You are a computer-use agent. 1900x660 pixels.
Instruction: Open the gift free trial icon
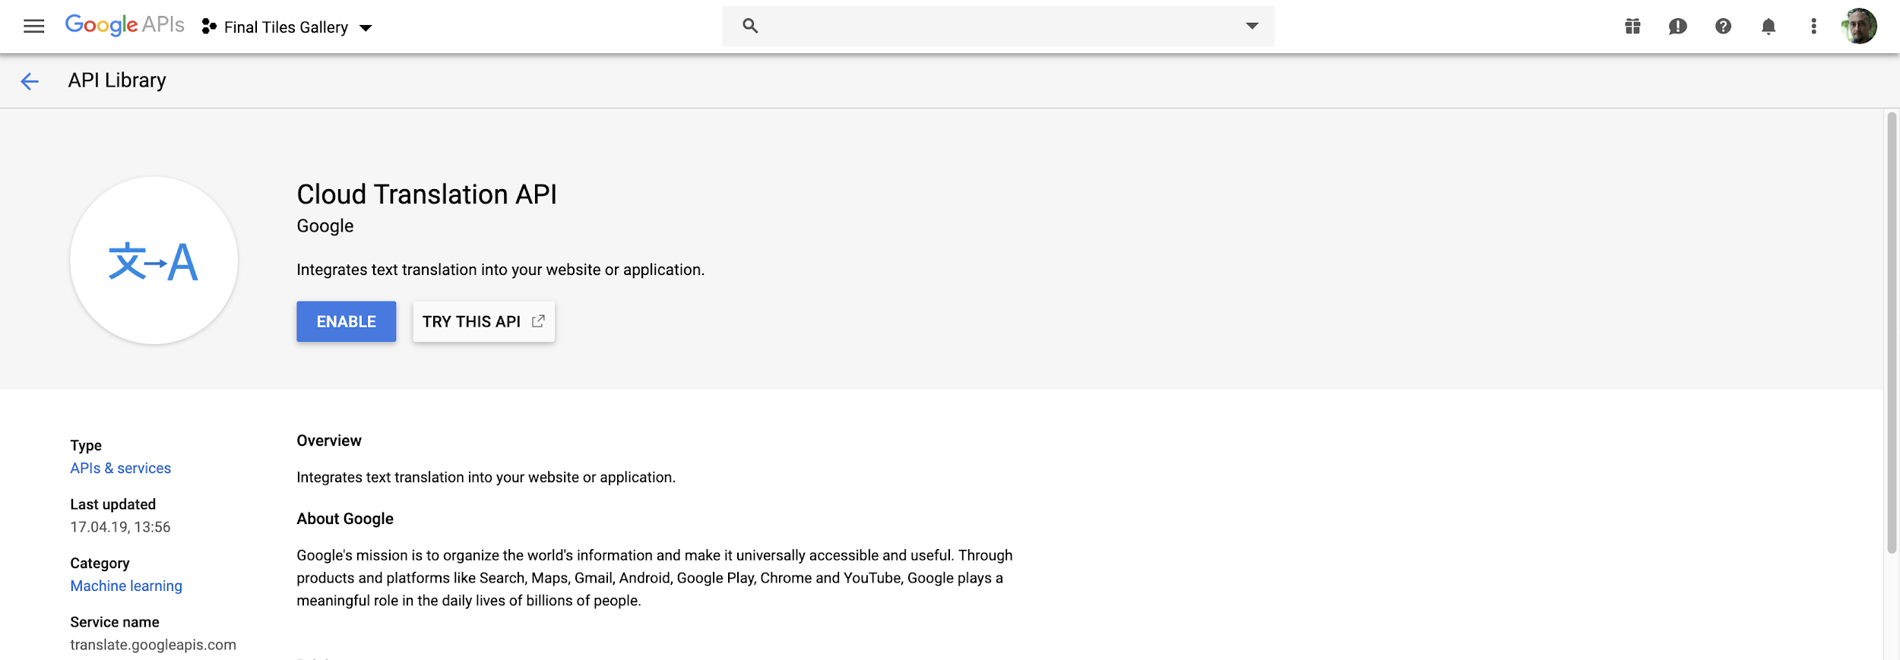pyautogui.click(x=1632, y=27)
